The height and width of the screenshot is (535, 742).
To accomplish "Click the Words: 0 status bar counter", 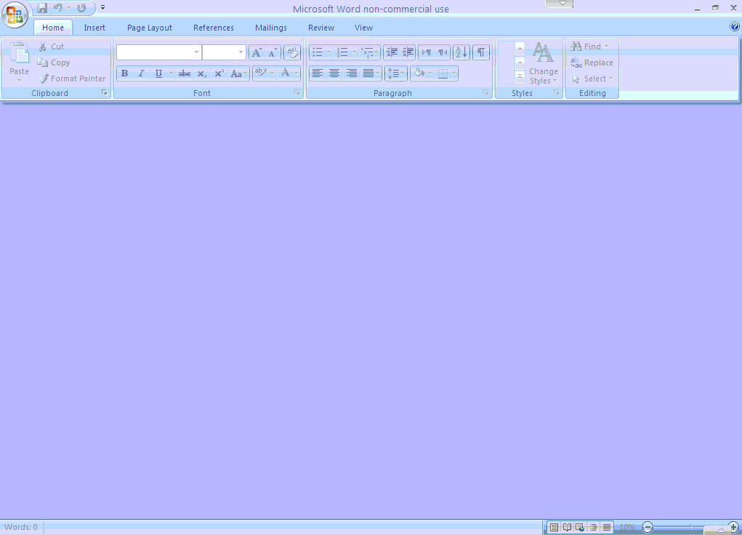I will (x=21, y=527).
